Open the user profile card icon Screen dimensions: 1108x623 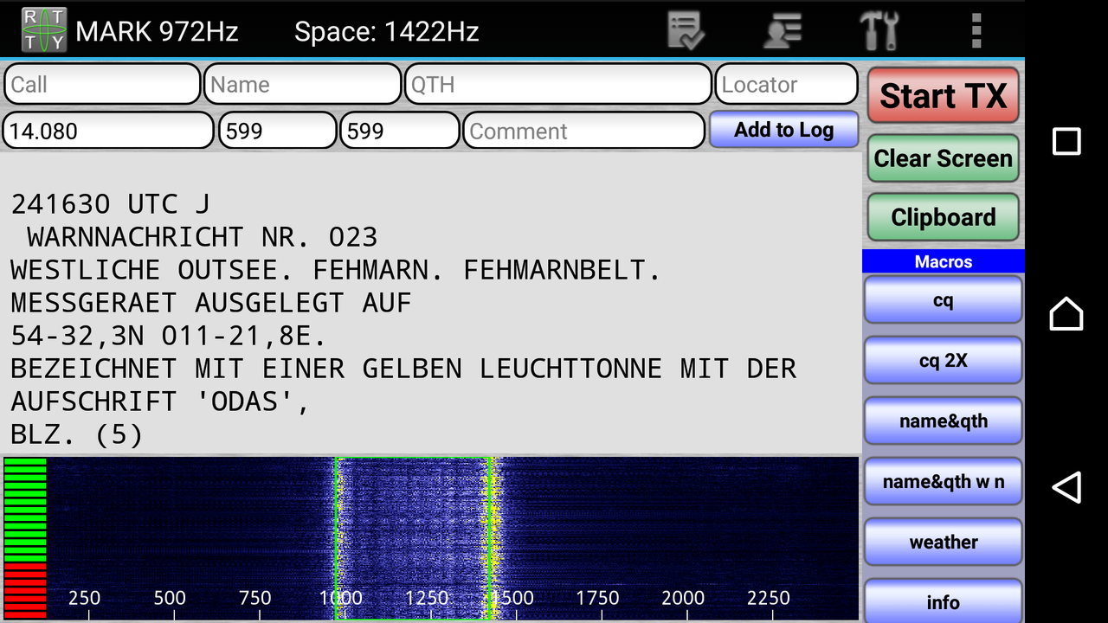[783, 31]
